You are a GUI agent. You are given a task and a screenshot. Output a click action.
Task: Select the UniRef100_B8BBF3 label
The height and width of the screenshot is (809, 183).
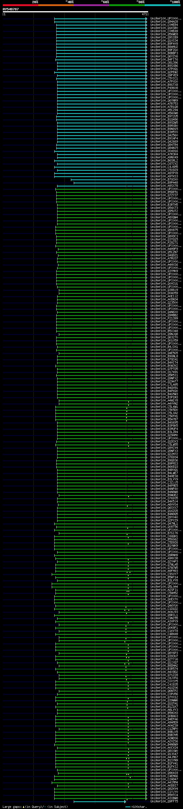pyautogui.click(x=164, y=53)
